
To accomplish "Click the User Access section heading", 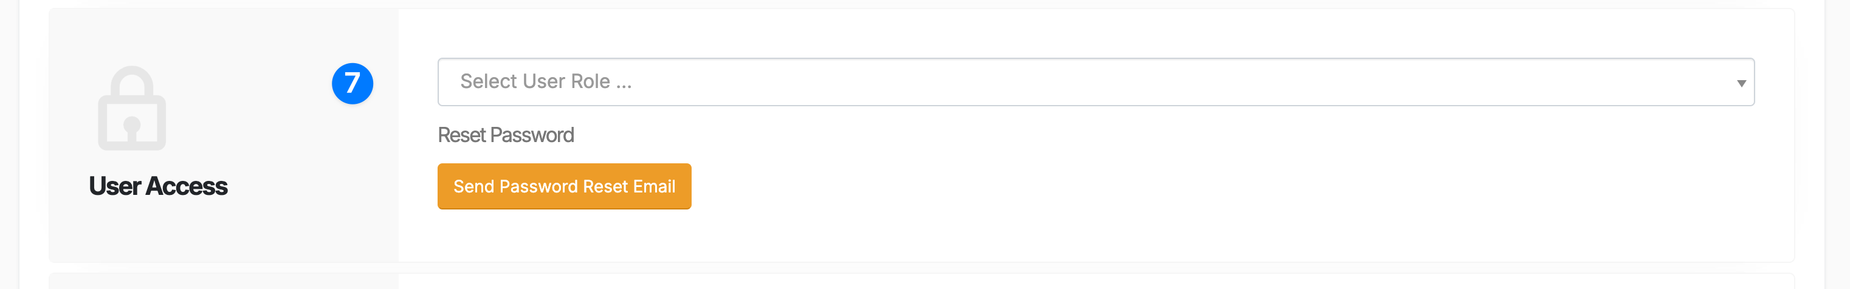I will 158,186.
